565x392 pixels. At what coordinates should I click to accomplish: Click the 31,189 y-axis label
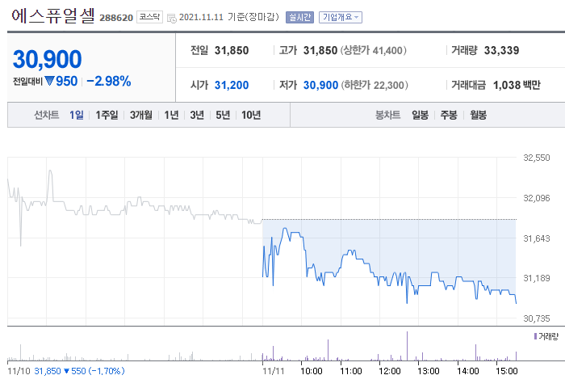(x=537, y=278)
